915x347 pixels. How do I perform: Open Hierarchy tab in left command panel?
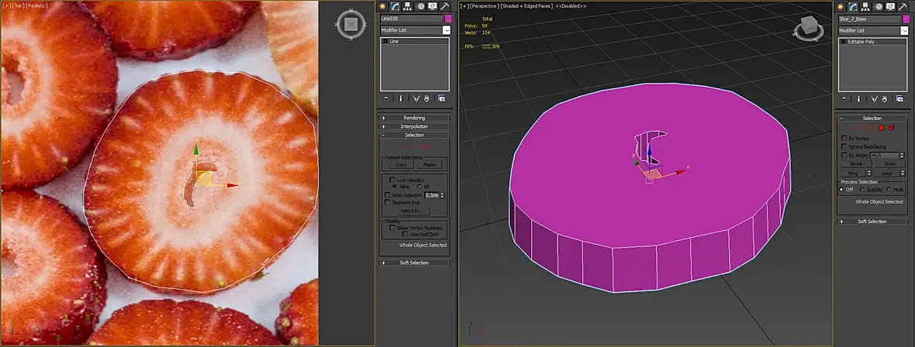(407, 6)
